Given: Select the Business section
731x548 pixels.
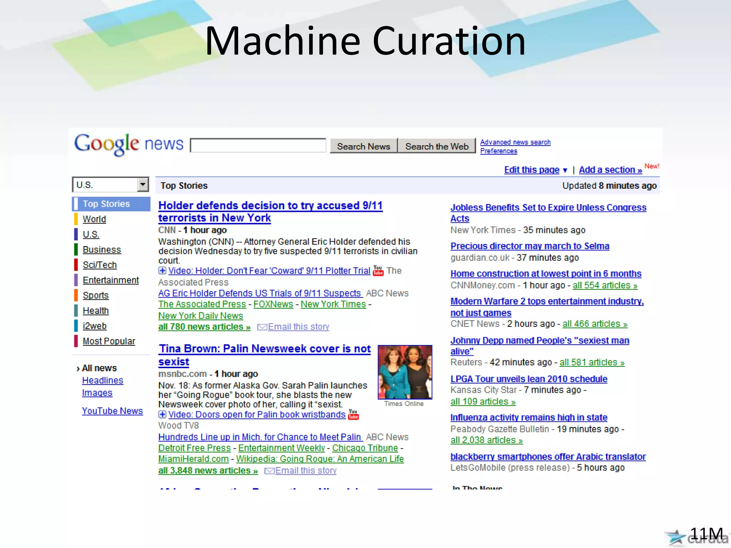Looking at the screenshot, I should tap(102, 250).
